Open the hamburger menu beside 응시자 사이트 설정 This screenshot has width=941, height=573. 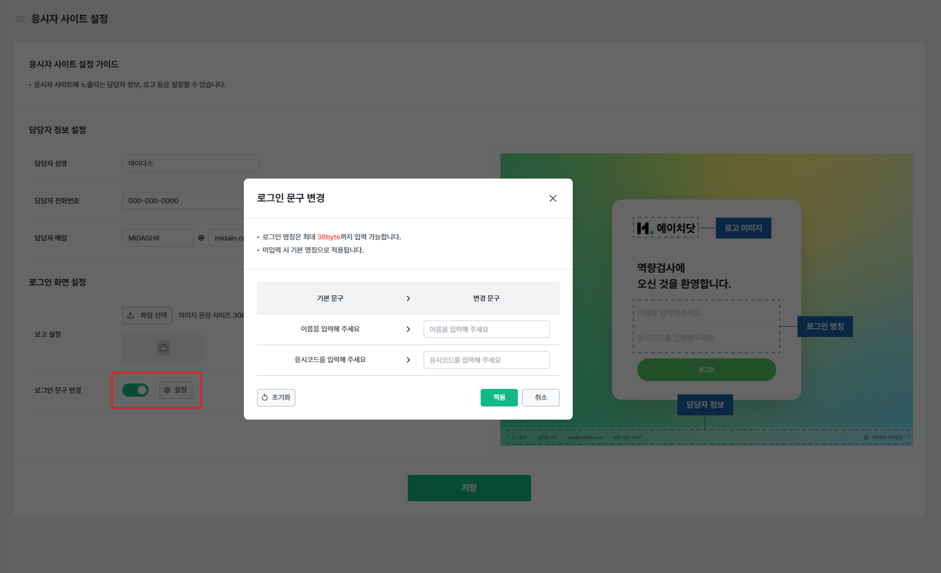[x=20, y=19]
